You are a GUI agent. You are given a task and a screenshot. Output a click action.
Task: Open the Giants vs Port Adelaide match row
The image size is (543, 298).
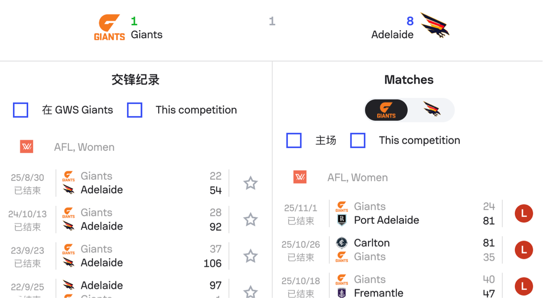tap(411, 213)
